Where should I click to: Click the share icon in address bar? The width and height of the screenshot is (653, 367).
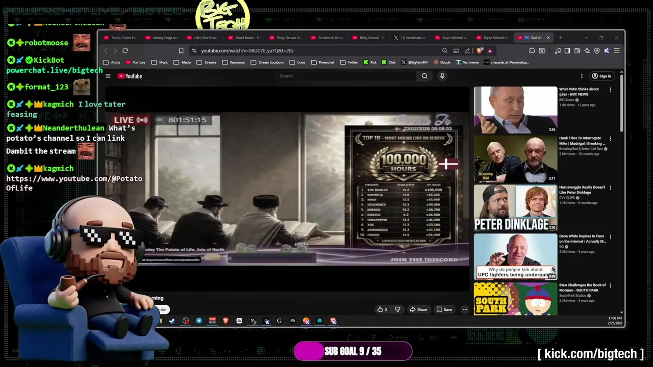(x=467, y=50)
